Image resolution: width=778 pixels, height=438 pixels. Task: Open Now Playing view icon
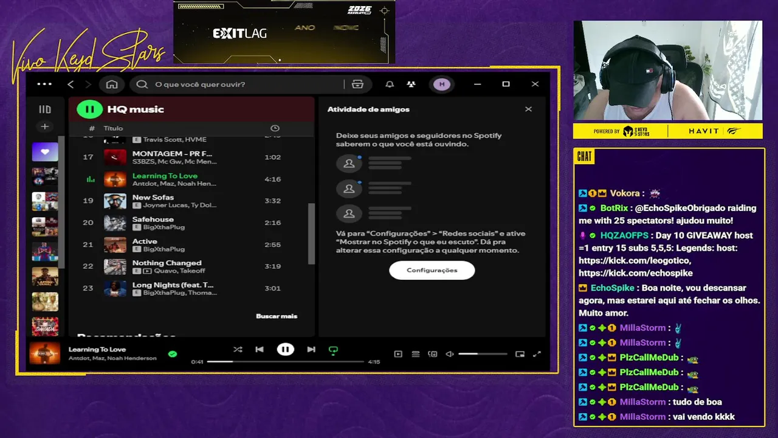pos(398,354)
